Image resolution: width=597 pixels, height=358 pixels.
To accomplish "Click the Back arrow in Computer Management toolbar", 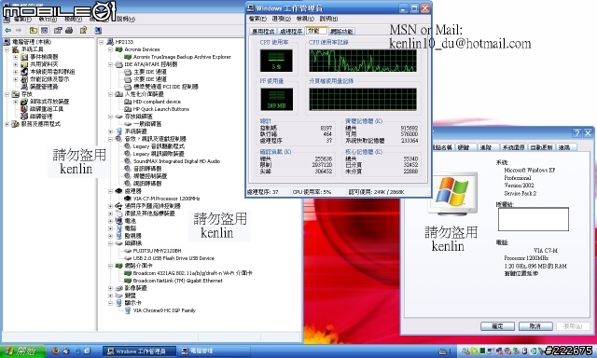I will (x=7, y=30).
